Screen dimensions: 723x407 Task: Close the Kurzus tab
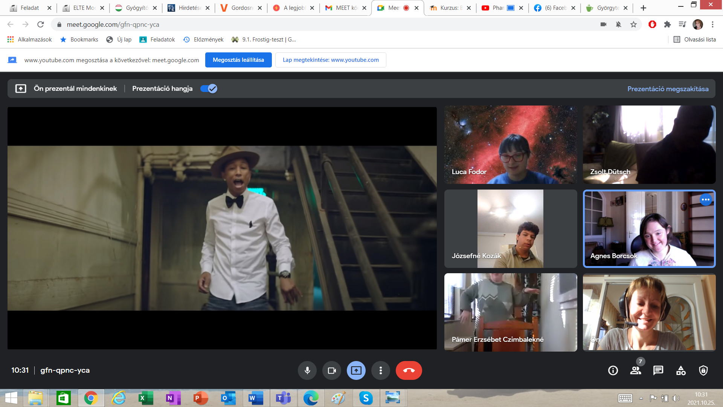tap(468, 8)
